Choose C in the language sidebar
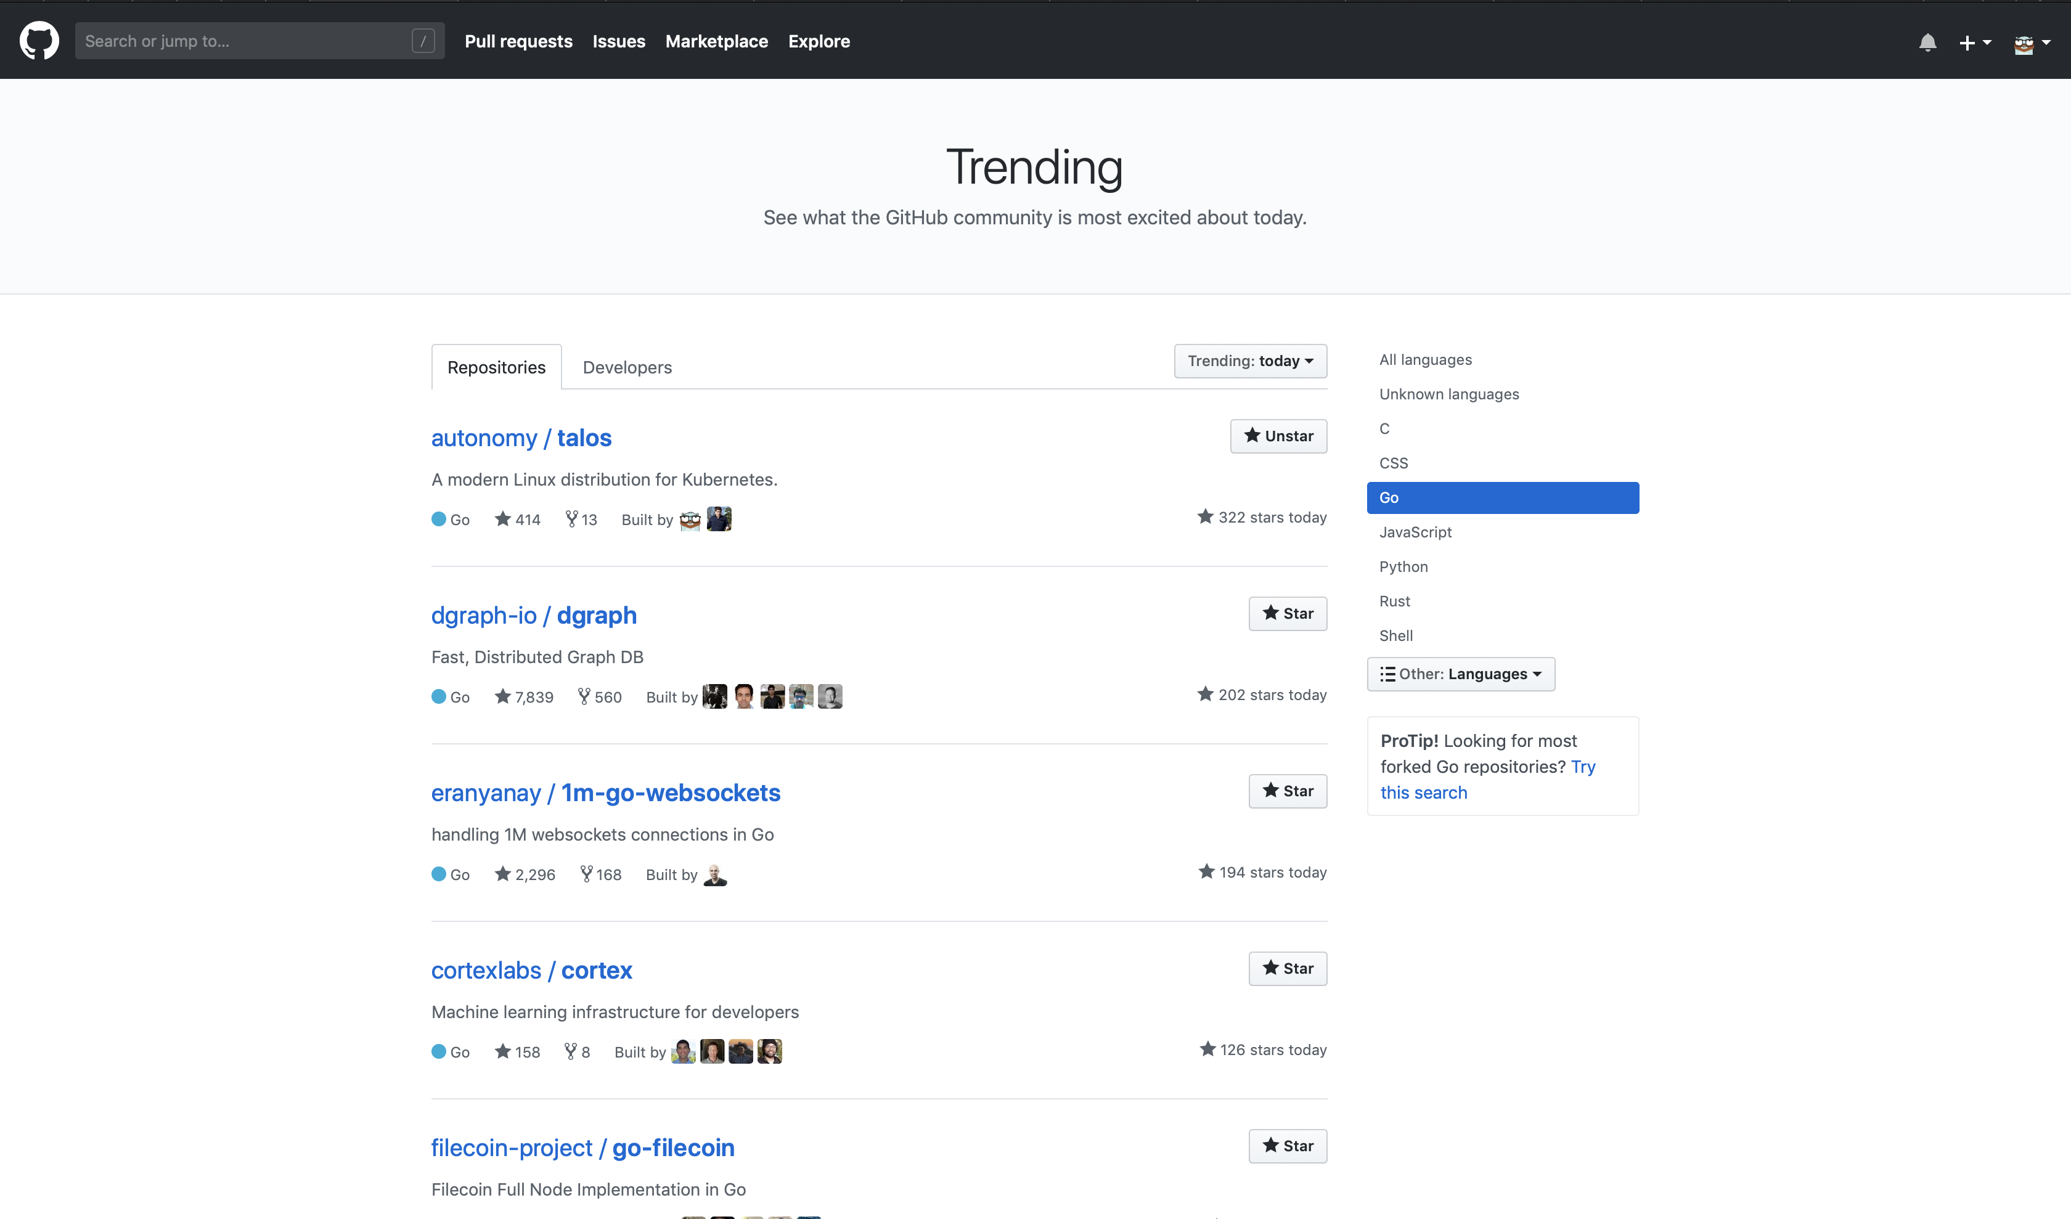This screenshot has height=1219, width=2071. click(x=1502, y=429)
